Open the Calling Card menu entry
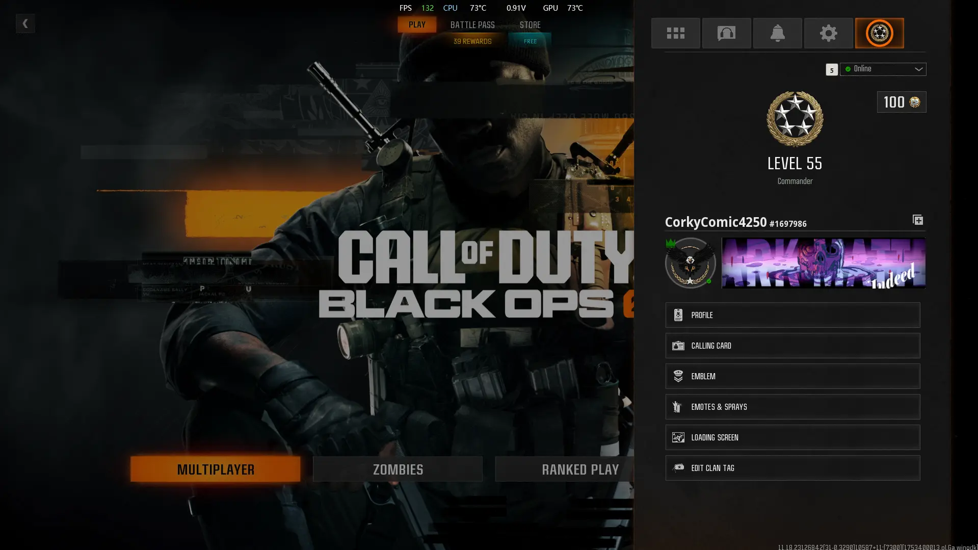This screenshot has height=550, width=978. (x=792, y=346)
